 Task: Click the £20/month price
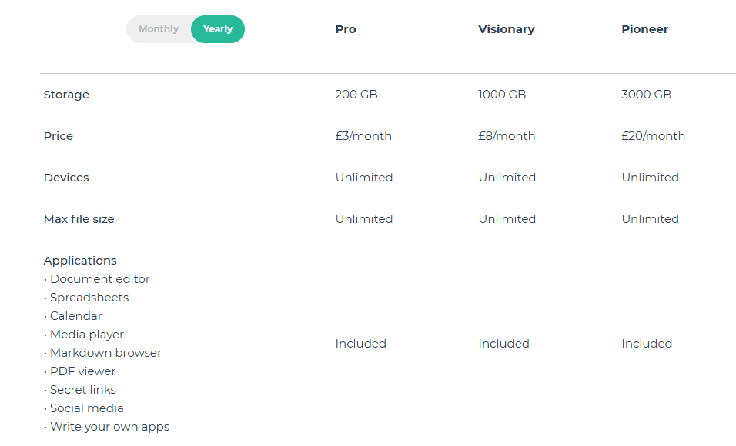(654, 136)
